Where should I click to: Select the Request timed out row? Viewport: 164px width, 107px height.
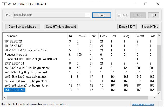[x=16, y=55]
